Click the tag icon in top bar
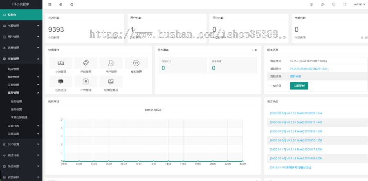The image size is (368, 181). (x=334, y=4)
